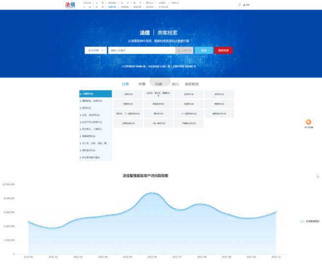Switch to the 国家赔偿 tab
322x270 pixels.
pos(192,84)
